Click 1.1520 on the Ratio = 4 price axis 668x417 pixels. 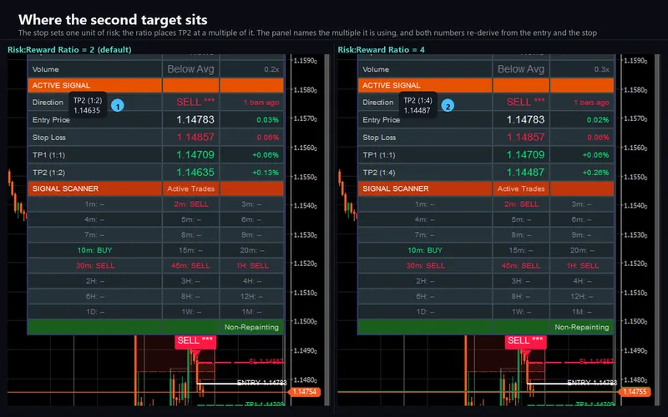pyautogui.click(x=635, y=264)
